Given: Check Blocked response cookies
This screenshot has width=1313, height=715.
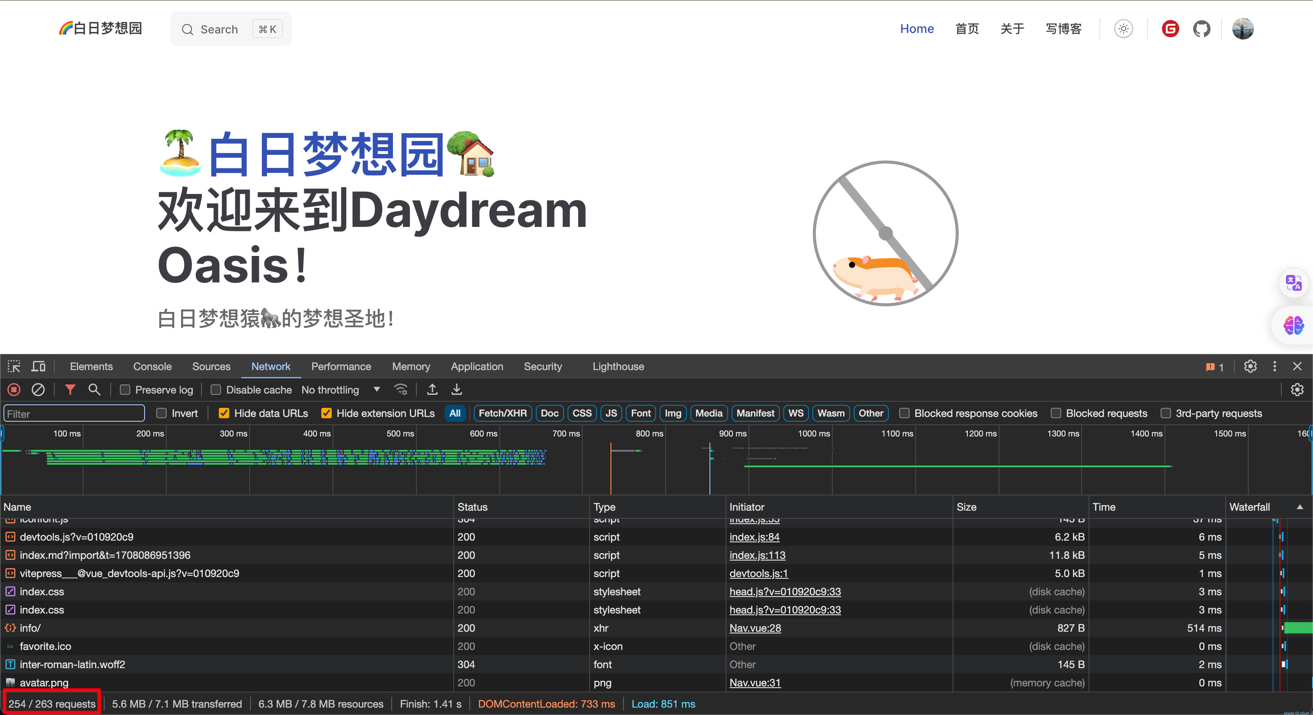Looking at the screenshot, I should pos(904,413).
